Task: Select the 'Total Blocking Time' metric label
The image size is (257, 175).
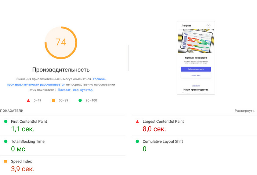Action: click(x=28, y=141)
